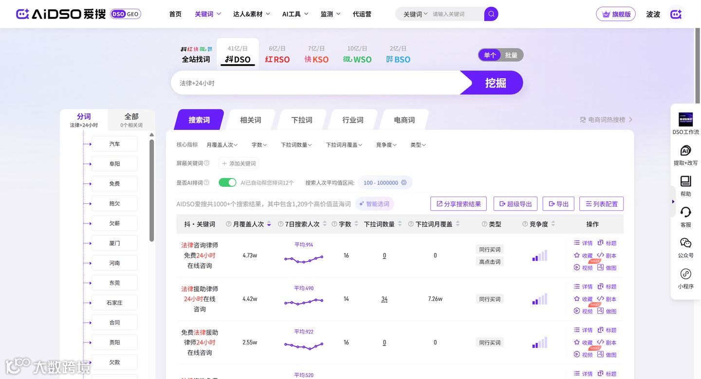Select the 全站找词 platform tab
Screen dimensions: 701x379
(x=196, y=54)
